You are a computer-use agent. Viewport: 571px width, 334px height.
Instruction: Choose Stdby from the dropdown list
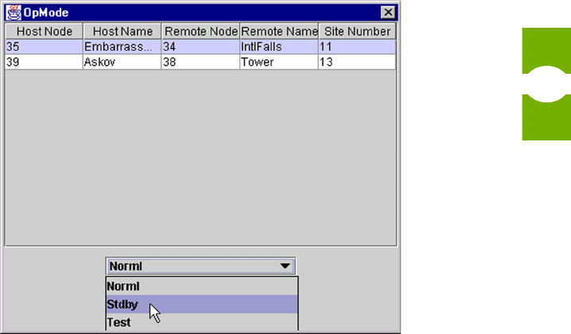click(x=202, y=304)
